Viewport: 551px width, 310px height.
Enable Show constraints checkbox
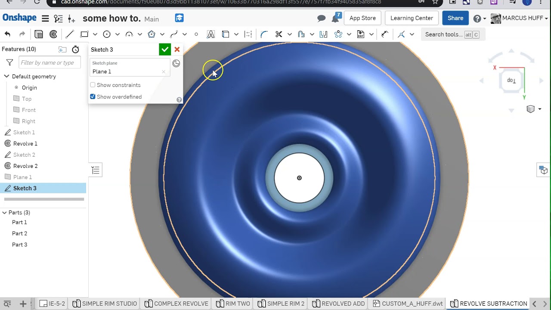click(93, 85)
